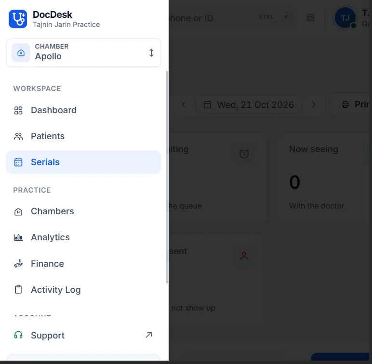The image size is (372, 364).
Task: Open the Activity Log
Action: pyautogui.click(x=83, y=290)
